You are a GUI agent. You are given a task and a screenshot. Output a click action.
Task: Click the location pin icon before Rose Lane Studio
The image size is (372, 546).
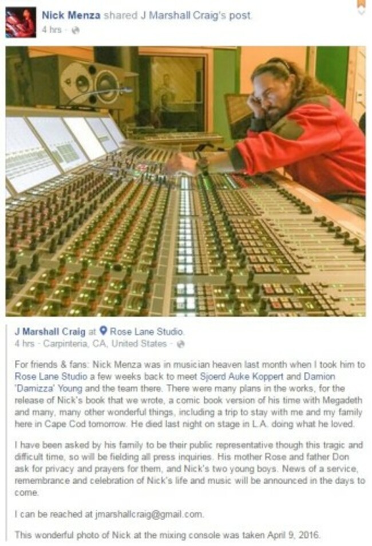click(x=103, y=331)
